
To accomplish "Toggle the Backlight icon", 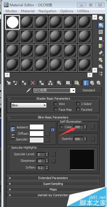I will pyautogui.click(x=101, y=25).
